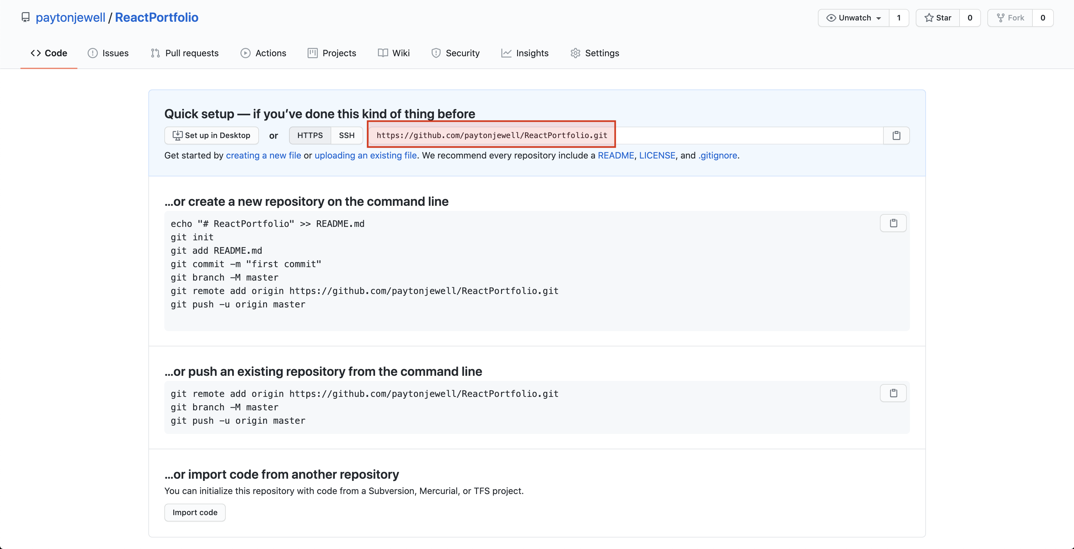Click the .gitignore link
The width and height of the screenshot is (1074, 549).
[x=717, y=155]
